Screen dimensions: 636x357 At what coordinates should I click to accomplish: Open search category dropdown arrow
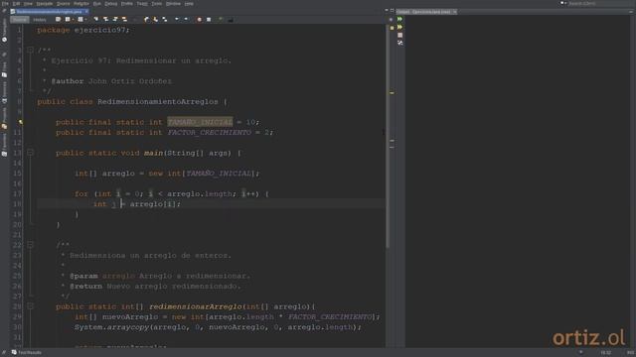(565, 3)
